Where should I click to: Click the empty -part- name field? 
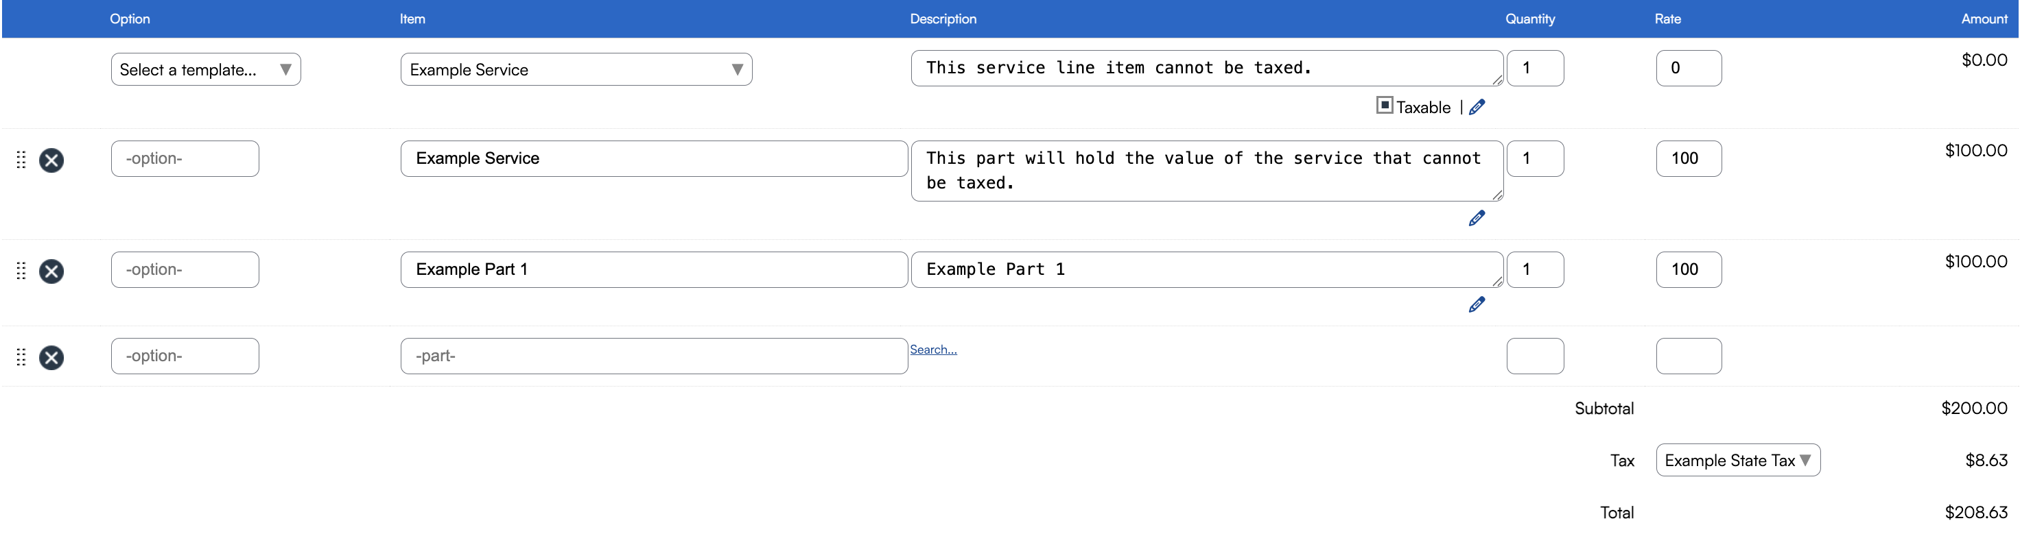(654, 356)
